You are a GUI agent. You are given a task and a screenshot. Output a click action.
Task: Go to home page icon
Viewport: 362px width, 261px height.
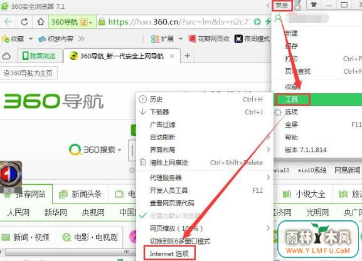41,22
